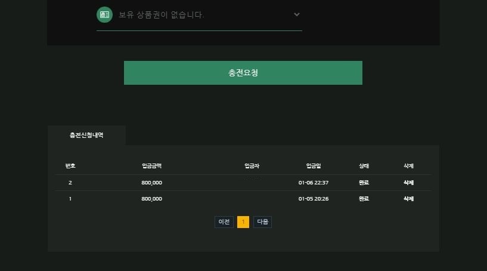Click the 삭제 column header

[408, 166]
